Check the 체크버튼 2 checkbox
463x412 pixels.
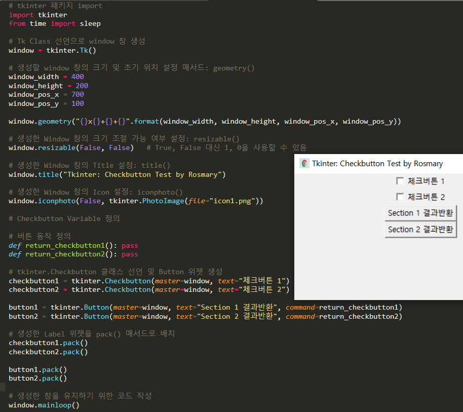(x=400, y=197)
